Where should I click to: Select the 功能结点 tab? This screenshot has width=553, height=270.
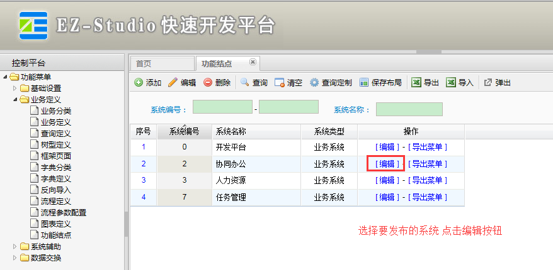227,63
